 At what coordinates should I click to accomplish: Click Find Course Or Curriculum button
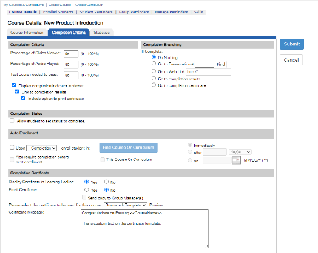pyautogui.click(x=129, y=148)
